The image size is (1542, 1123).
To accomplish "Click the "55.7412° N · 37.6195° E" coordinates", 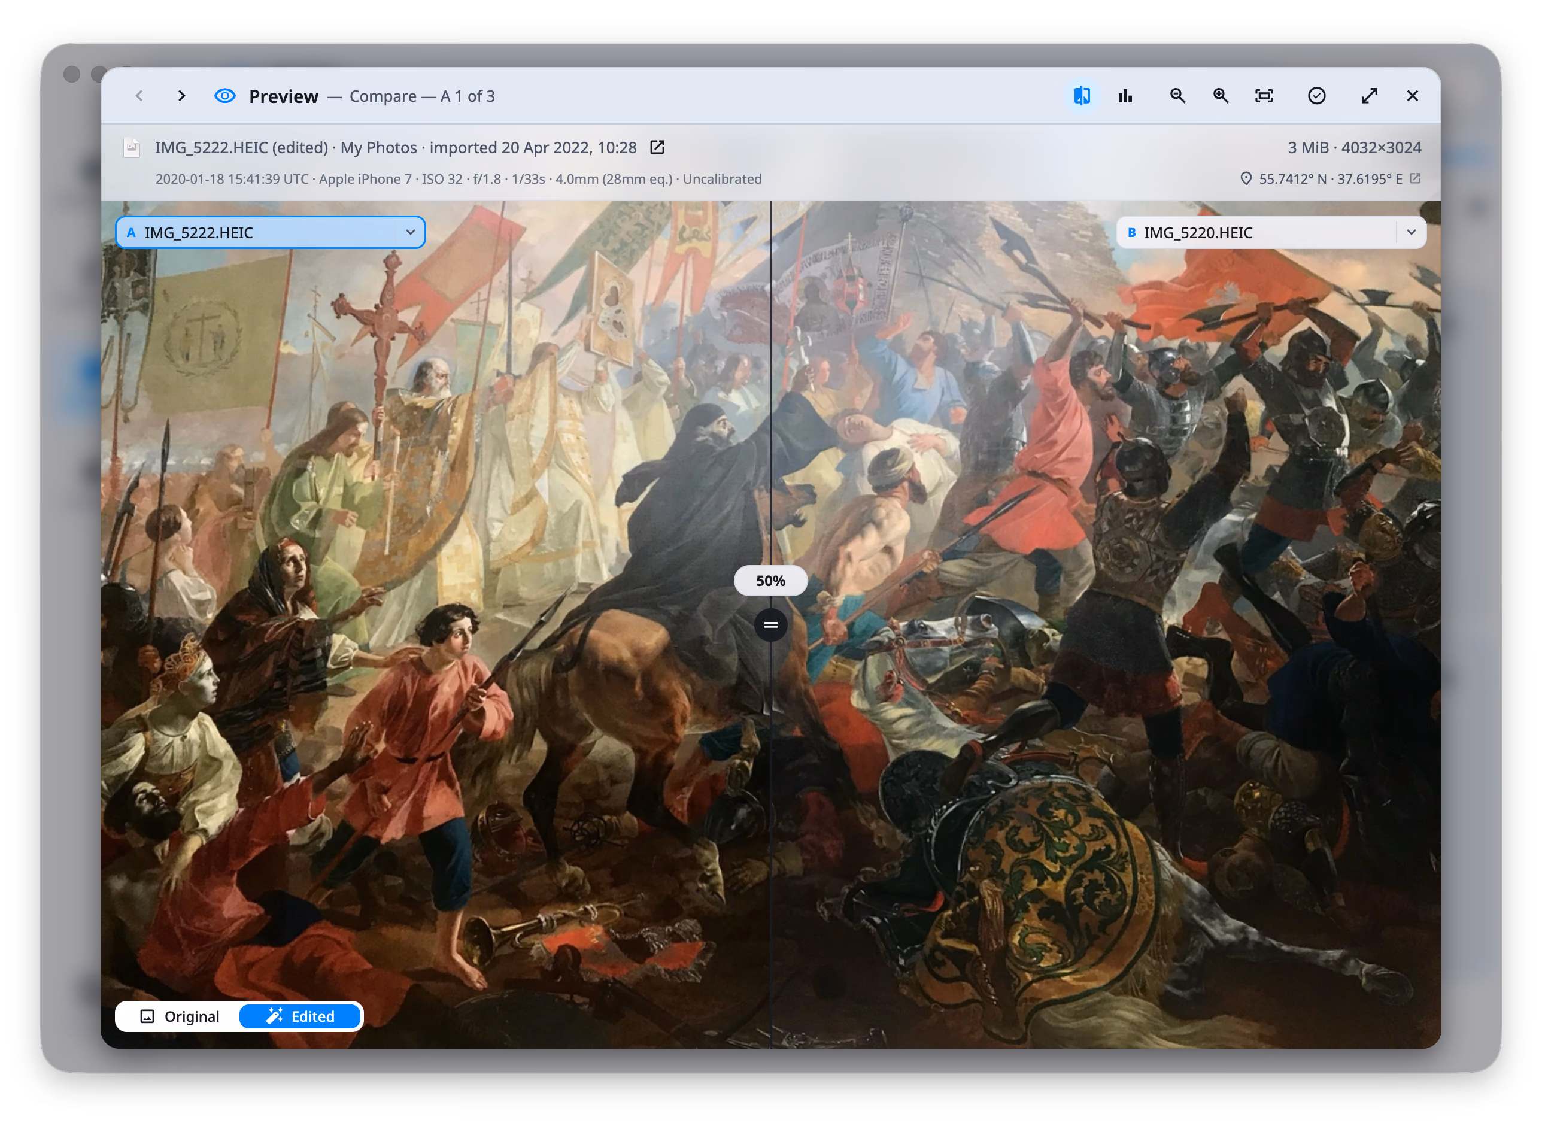I will point(1331,179).
